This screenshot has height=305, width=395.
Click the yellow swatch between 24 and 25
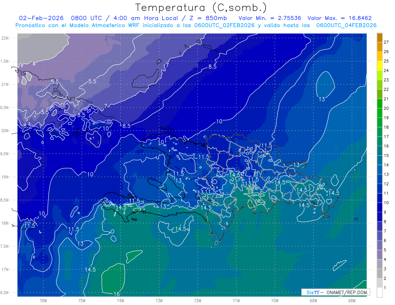[x=380, y=66]
